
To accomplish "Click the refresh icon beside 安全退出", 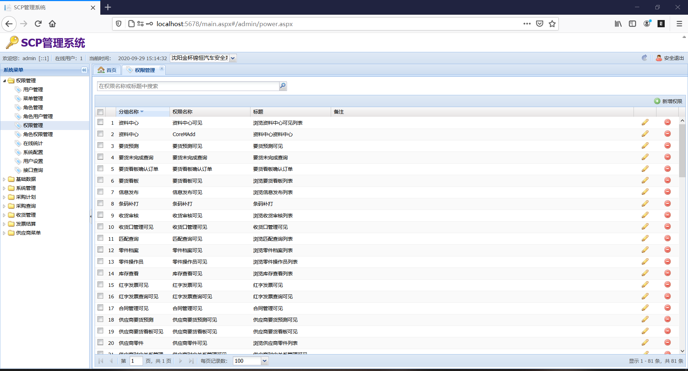I will coord(644,58).
